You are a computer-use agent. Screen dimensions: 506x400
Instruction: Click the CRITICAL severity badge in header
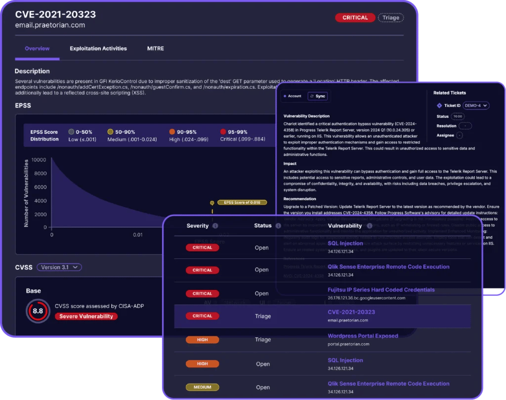pos(355,18)
